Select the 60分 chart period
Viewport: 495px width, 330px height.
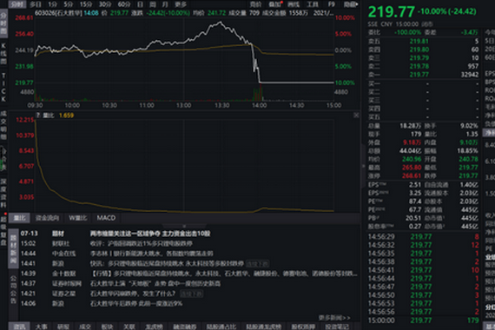coord(124,4)
